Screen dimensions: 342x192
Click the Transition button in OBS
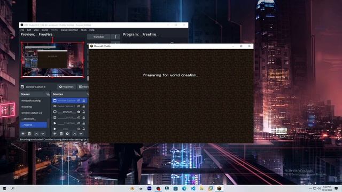(99, 37)
